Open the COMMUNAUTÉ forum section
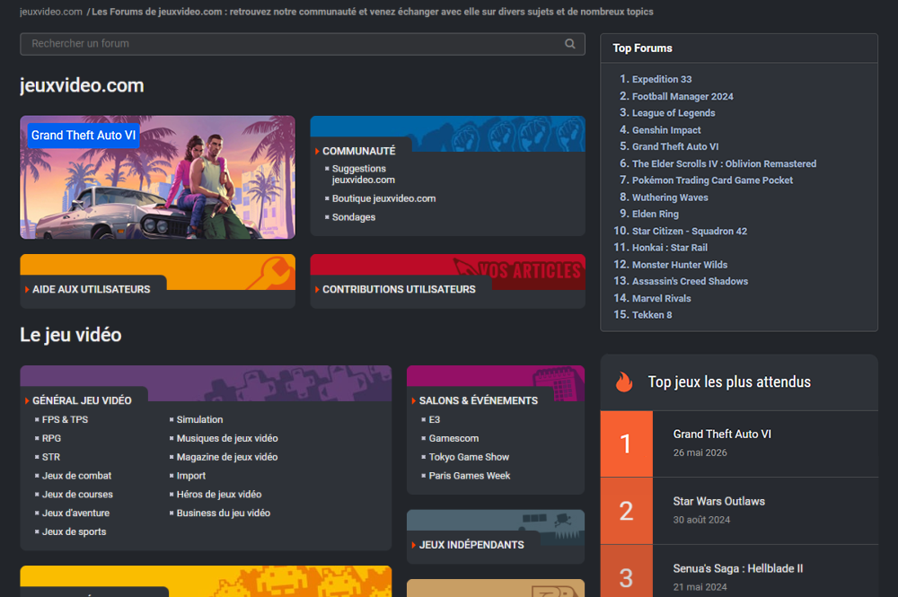 [358, 151]
